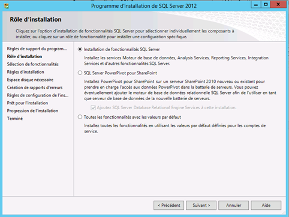Cancel setup with the Annuler button
This screenshot has height=217, width=289.
[233, 205]
